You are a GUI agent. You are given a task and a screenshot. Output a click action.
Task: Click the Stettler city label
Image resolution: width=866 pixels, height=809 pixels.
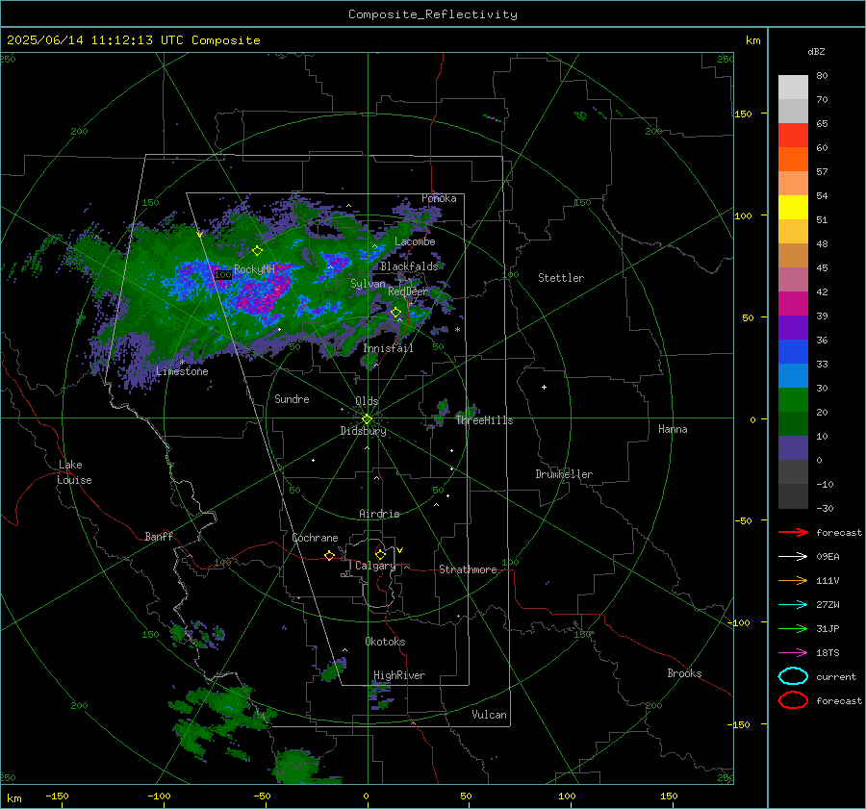click(x=561, y=278)
